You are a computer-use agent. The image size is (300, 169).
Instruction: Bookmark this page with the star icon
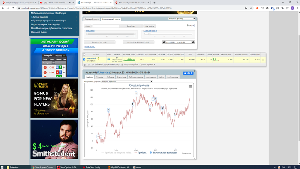[x=251, y=8]
